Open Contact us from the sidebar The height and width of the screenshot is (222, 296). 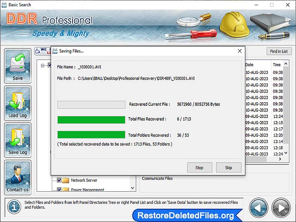[x=17, y=177]
